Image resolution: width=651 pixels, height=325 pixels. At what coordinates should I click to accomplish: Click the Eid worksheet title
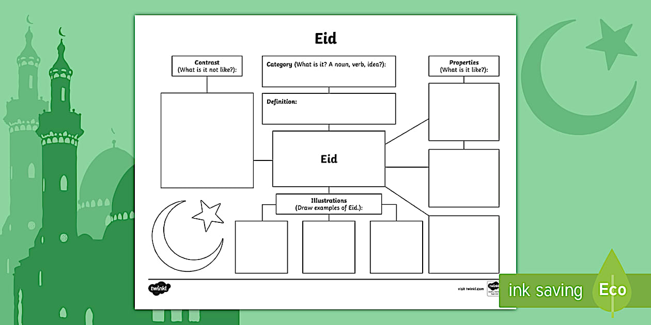(326, 38)
